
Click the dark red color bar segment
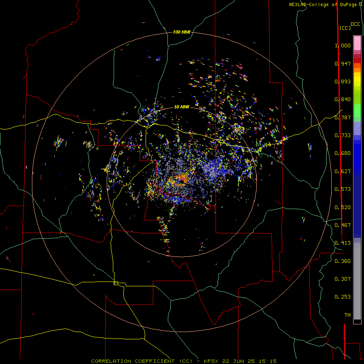[357, 61]
